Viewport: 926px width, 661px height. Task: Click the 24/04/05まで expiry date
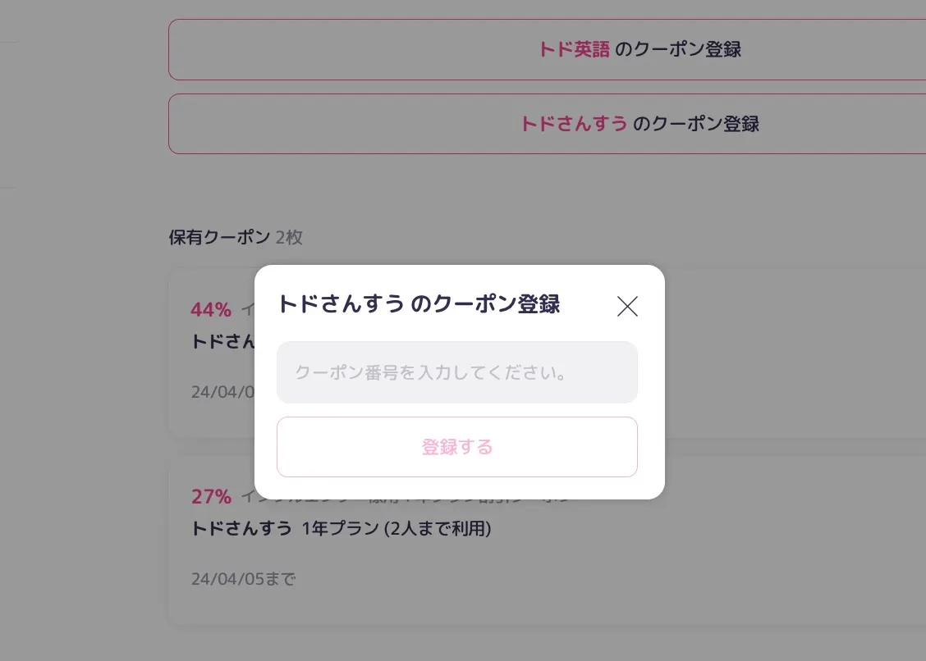pos(243,579)
